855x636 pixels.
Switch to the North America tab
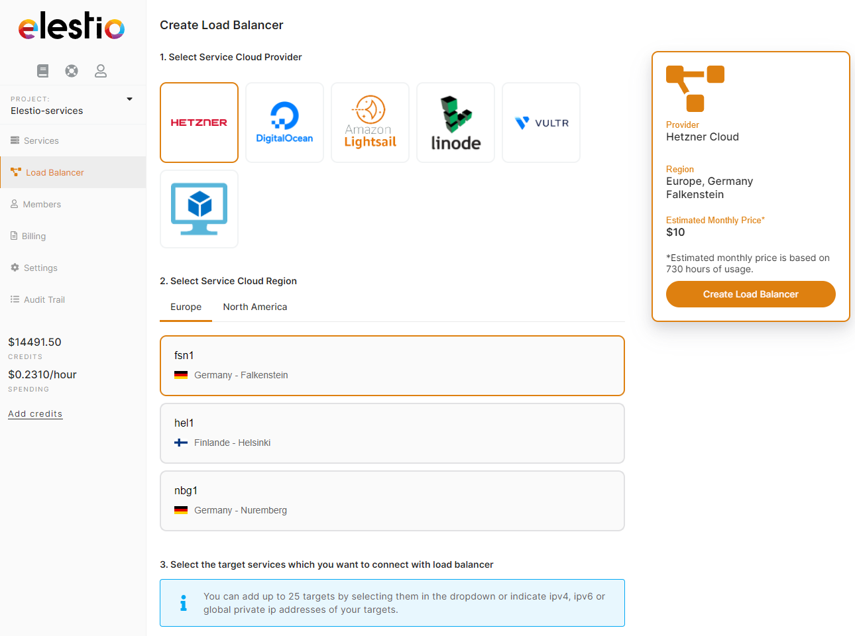(x=255, y=307)
